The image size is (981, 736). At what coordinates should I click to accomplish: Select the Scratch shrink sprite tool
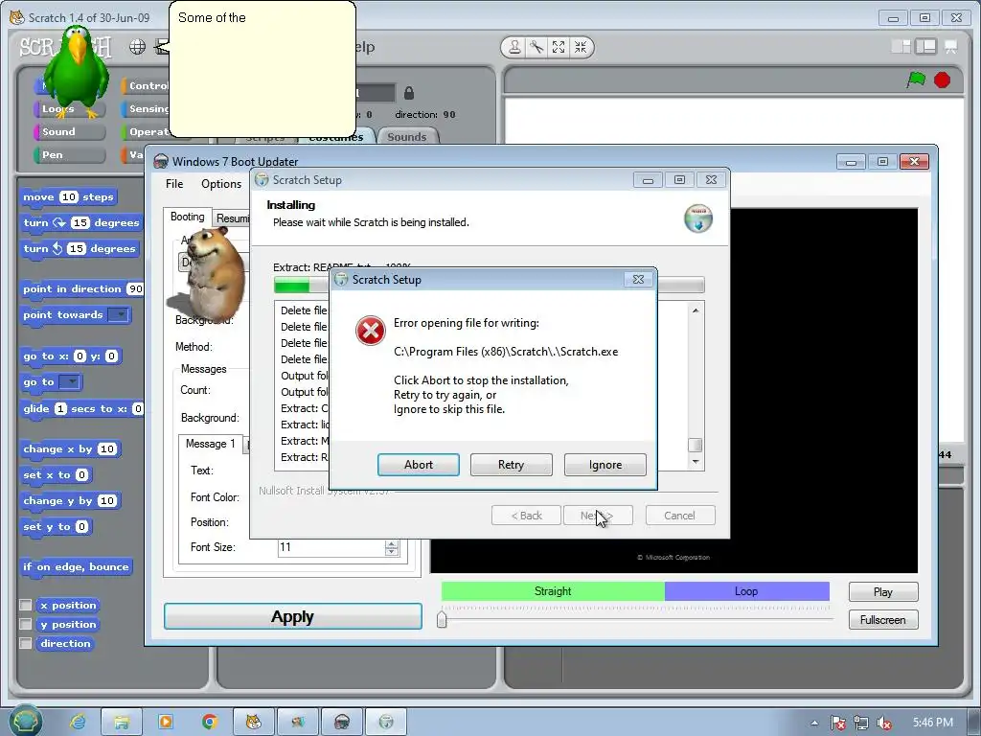(x=581, y=47)
